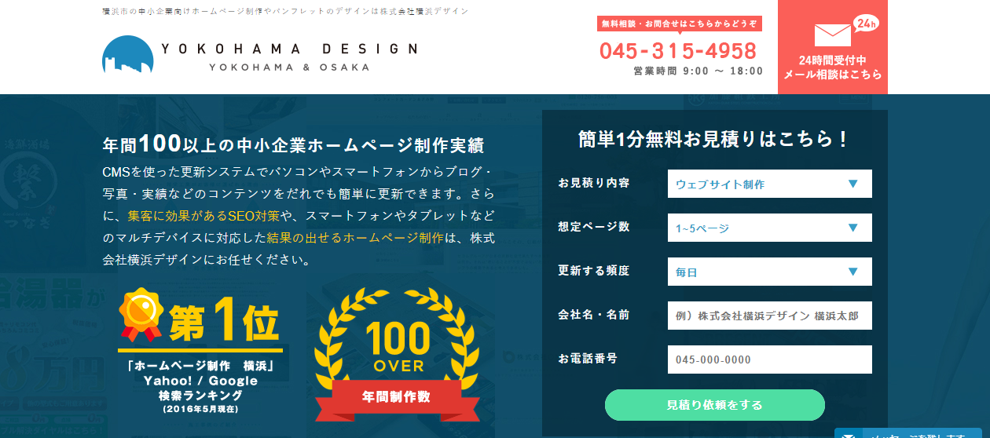
Task: Click the white envelope mail icon
Action: click(x=833, y=35)
